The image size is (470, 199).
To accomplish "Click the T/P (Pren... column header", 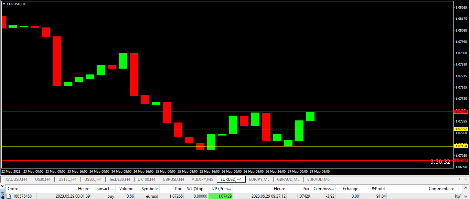I will 221,189.
